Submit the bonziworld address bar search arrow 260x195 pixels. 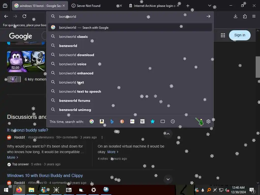208,16
